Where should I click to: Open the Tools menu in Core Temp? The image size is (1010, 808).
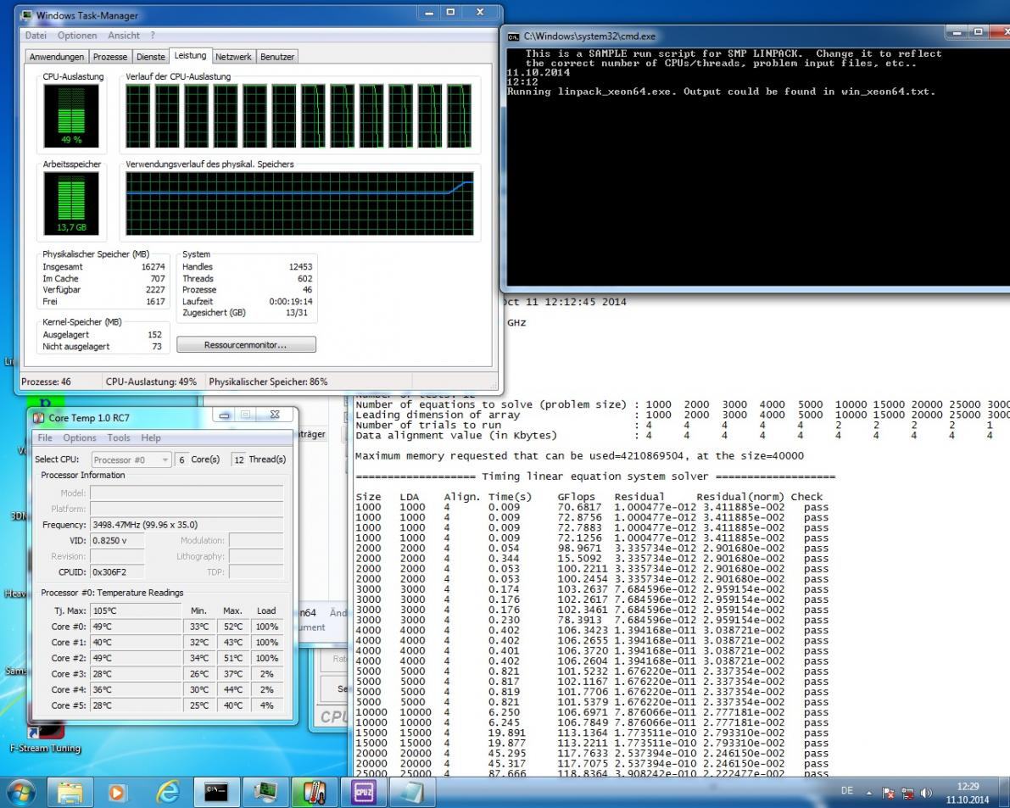(x=119, y=437)
